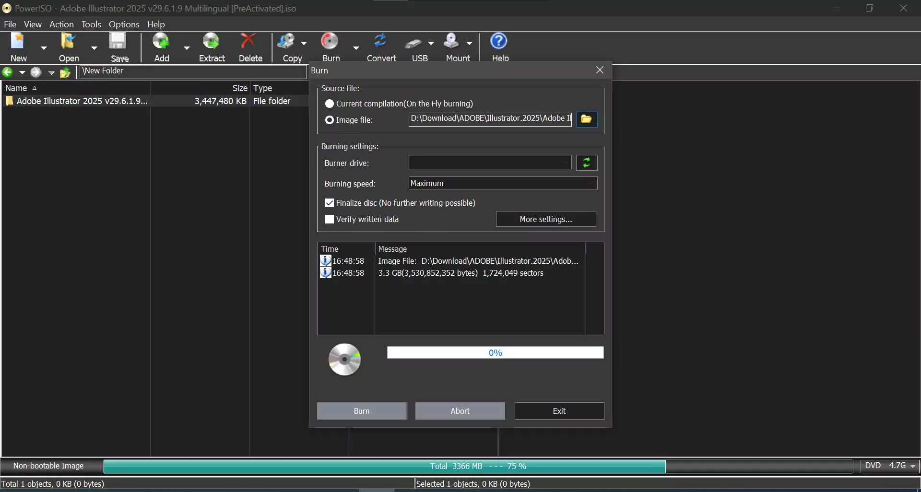
Task: Expand the Copy button dropdown arrow
Action: (x=304, y=43)
